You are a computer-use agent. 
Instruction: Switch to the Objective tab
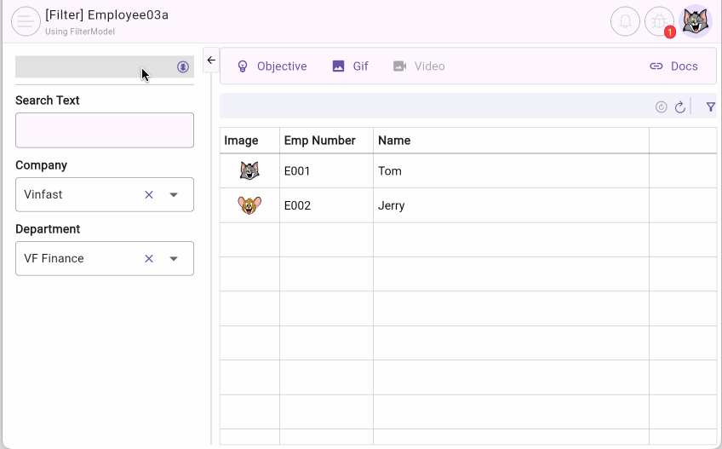pyautogui.click(x=272, y=66)
